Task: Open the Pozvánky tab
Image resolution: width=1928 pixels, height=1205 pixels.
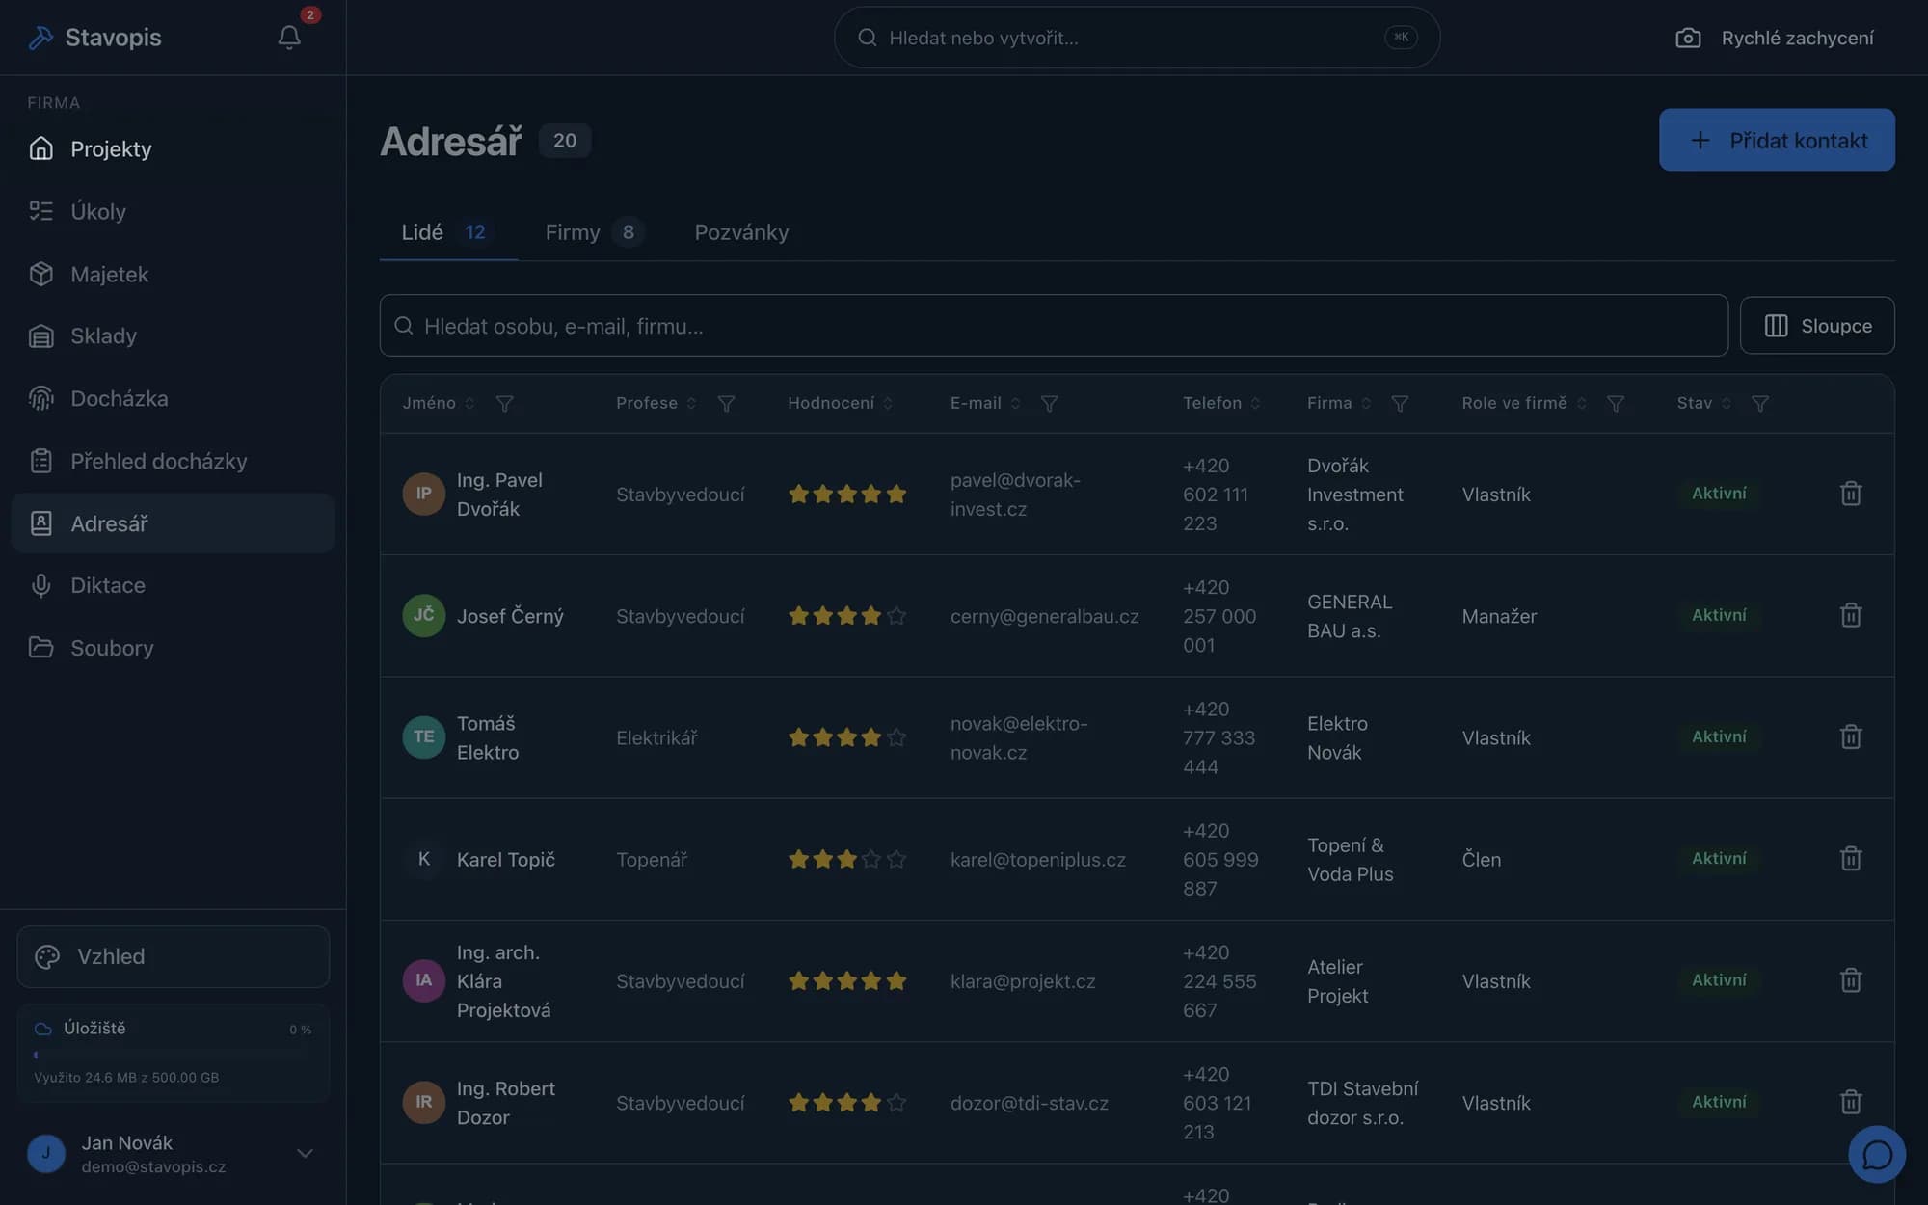Action: click(x=741, y=232)
